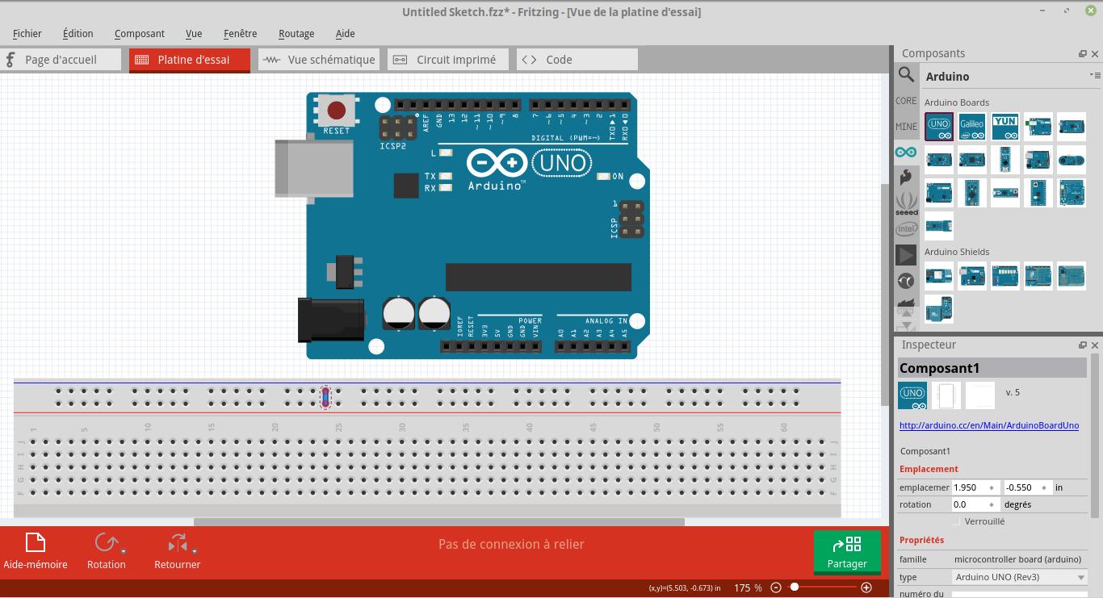Click the Aide-mémoire note icon

click(35, 543)
